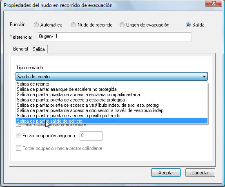Click the Referencia text field

point(114,37)
